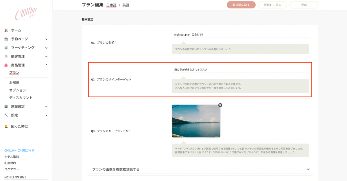347x181 pixels.
Task: Expand the マーケティング submenu chevron
Action: pos(46,48)
